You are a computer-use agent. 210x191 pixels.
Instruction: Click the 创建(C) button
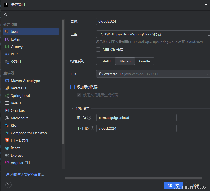coord(173,185)
